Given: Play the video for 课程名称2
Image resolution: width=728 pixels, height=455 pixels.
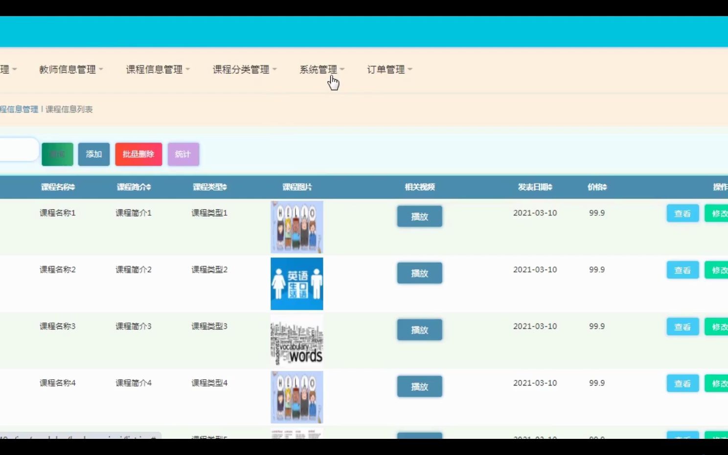Looking at the screenshot, I should 420,273.
